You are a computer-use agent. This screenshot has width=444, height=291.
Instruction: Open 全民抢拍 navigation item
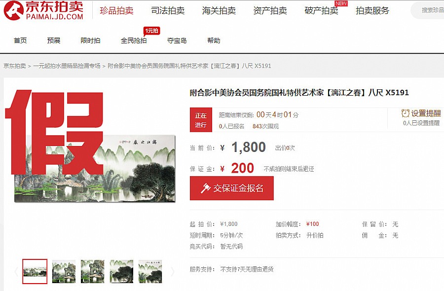(134, 40)
